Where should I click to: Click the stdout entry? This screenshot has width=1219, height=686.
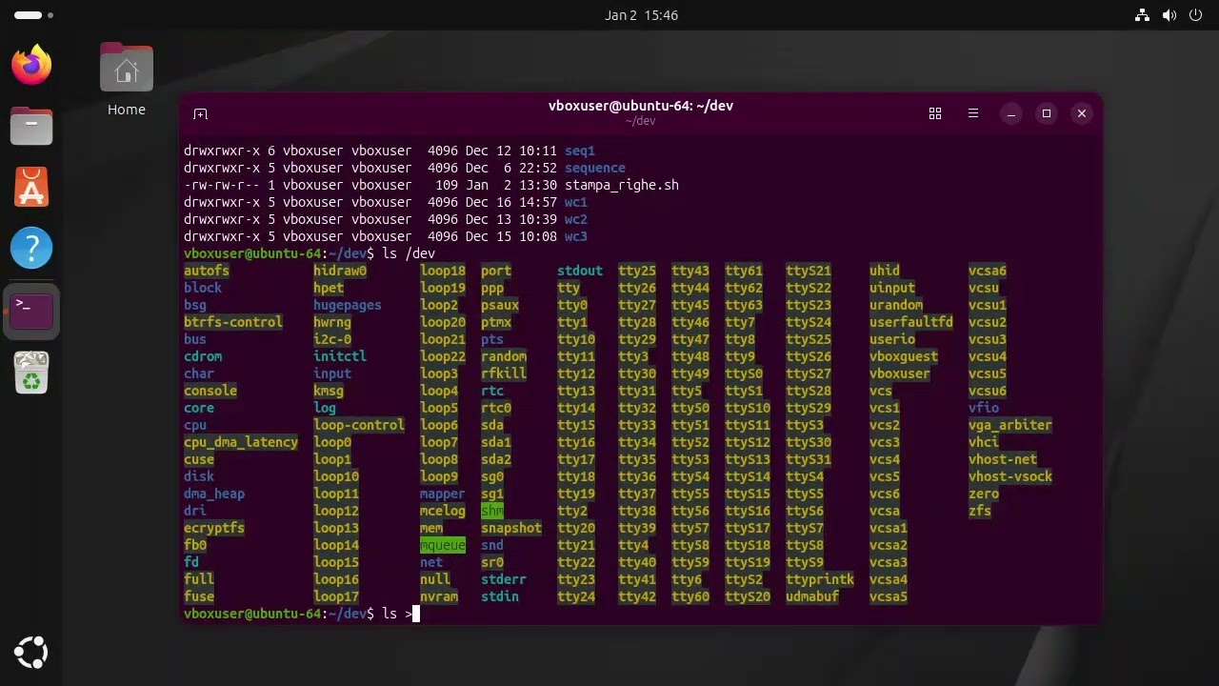(x=580, y=271)
